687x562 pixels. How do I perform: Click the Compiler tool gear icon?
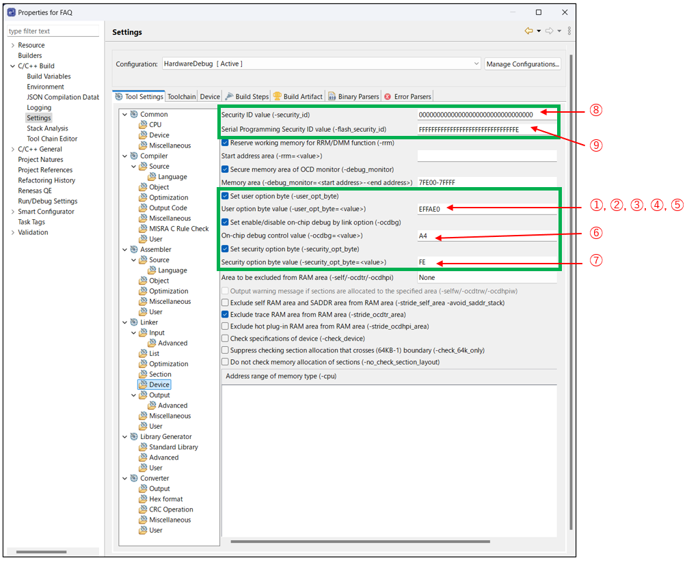click(134, 156)
